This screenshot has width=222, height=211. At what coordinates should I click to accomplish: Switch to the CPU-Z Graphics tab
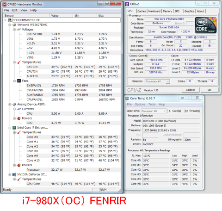[x=189, y=11]
